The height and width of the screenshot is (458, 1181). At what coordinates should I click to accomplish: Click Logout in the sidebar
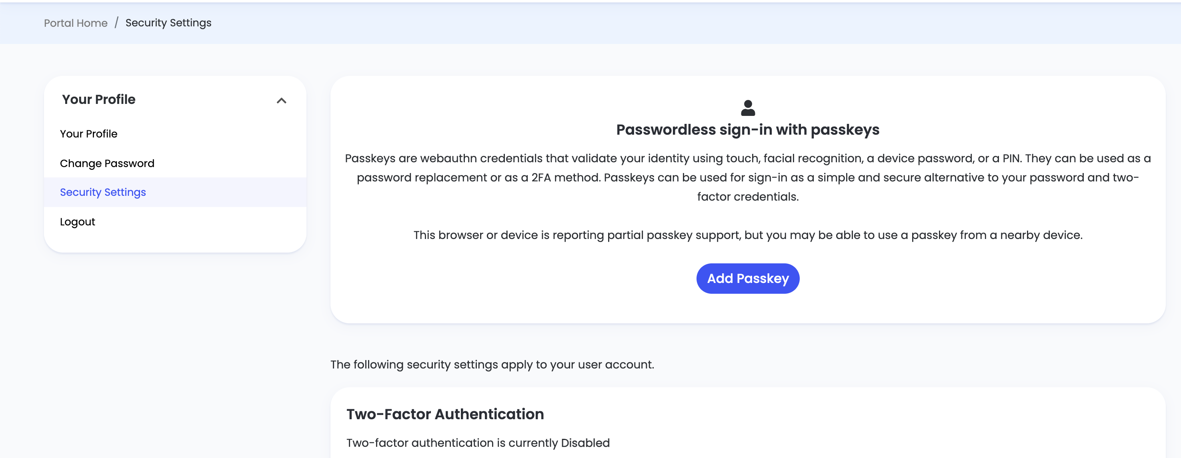click(x=77, y=222)
